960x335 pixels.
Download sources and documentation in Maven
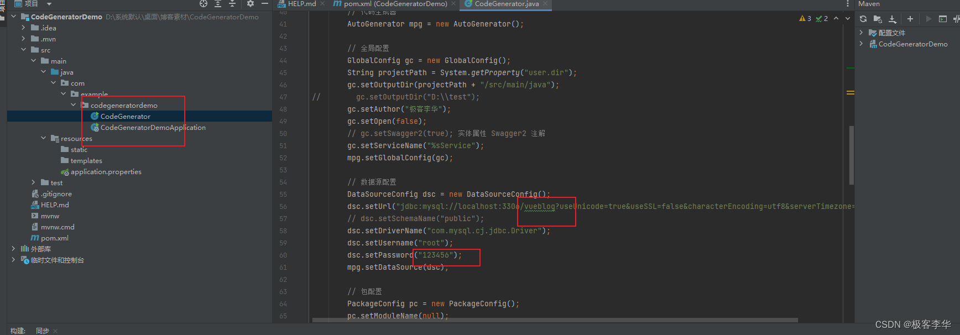coord(892,19)
